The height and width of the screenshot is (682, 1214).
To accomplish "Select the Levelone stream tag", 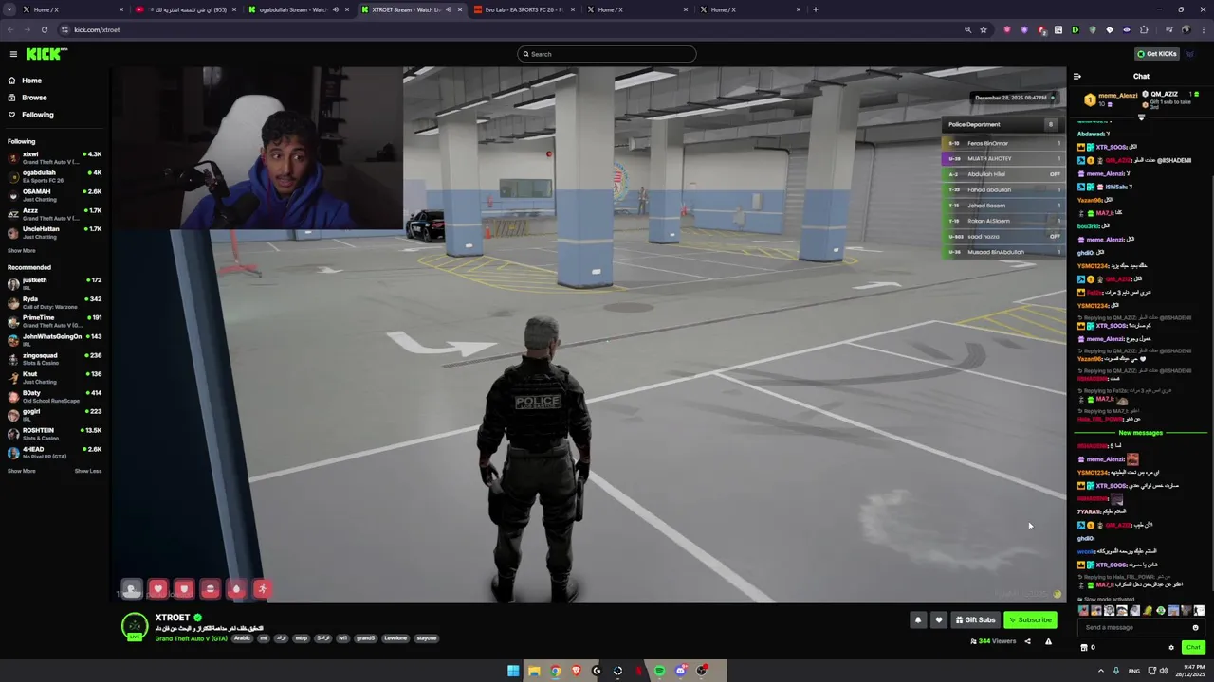I will tap(395, 638).
